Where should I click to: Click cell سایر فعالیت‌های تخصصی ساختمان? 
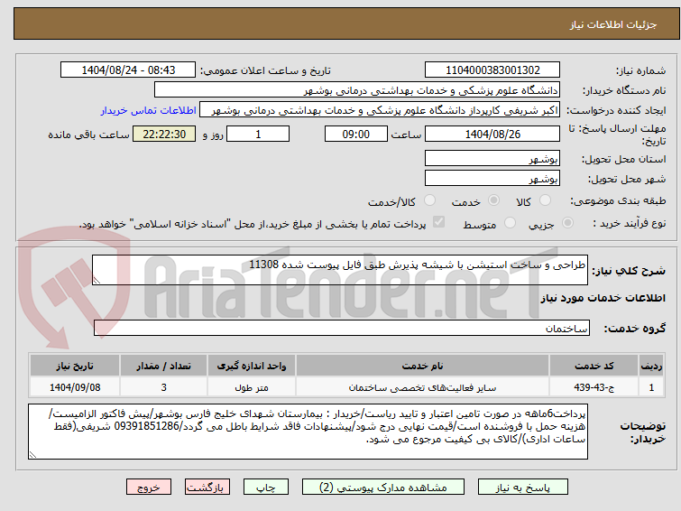click(422, 387)
